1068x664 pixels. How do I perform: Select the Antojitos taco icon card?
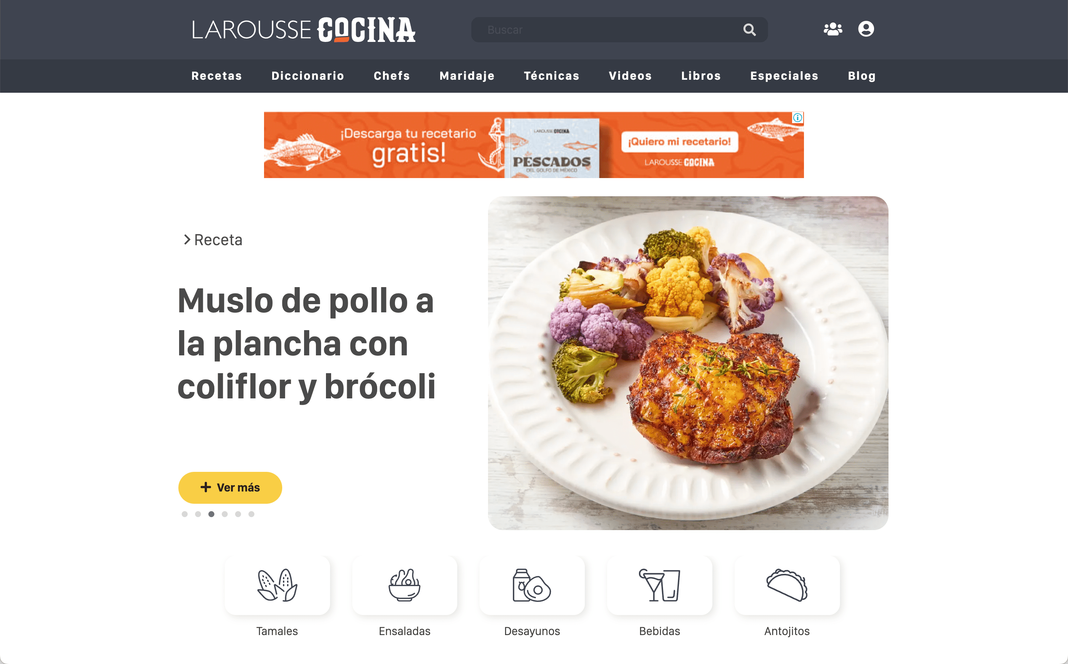tap(787, 585)
